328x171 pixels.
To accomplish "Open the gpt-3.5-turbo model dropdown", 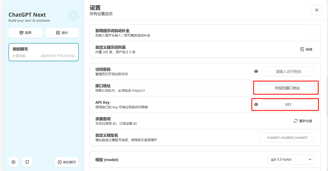I will click(x=291, y=159).
